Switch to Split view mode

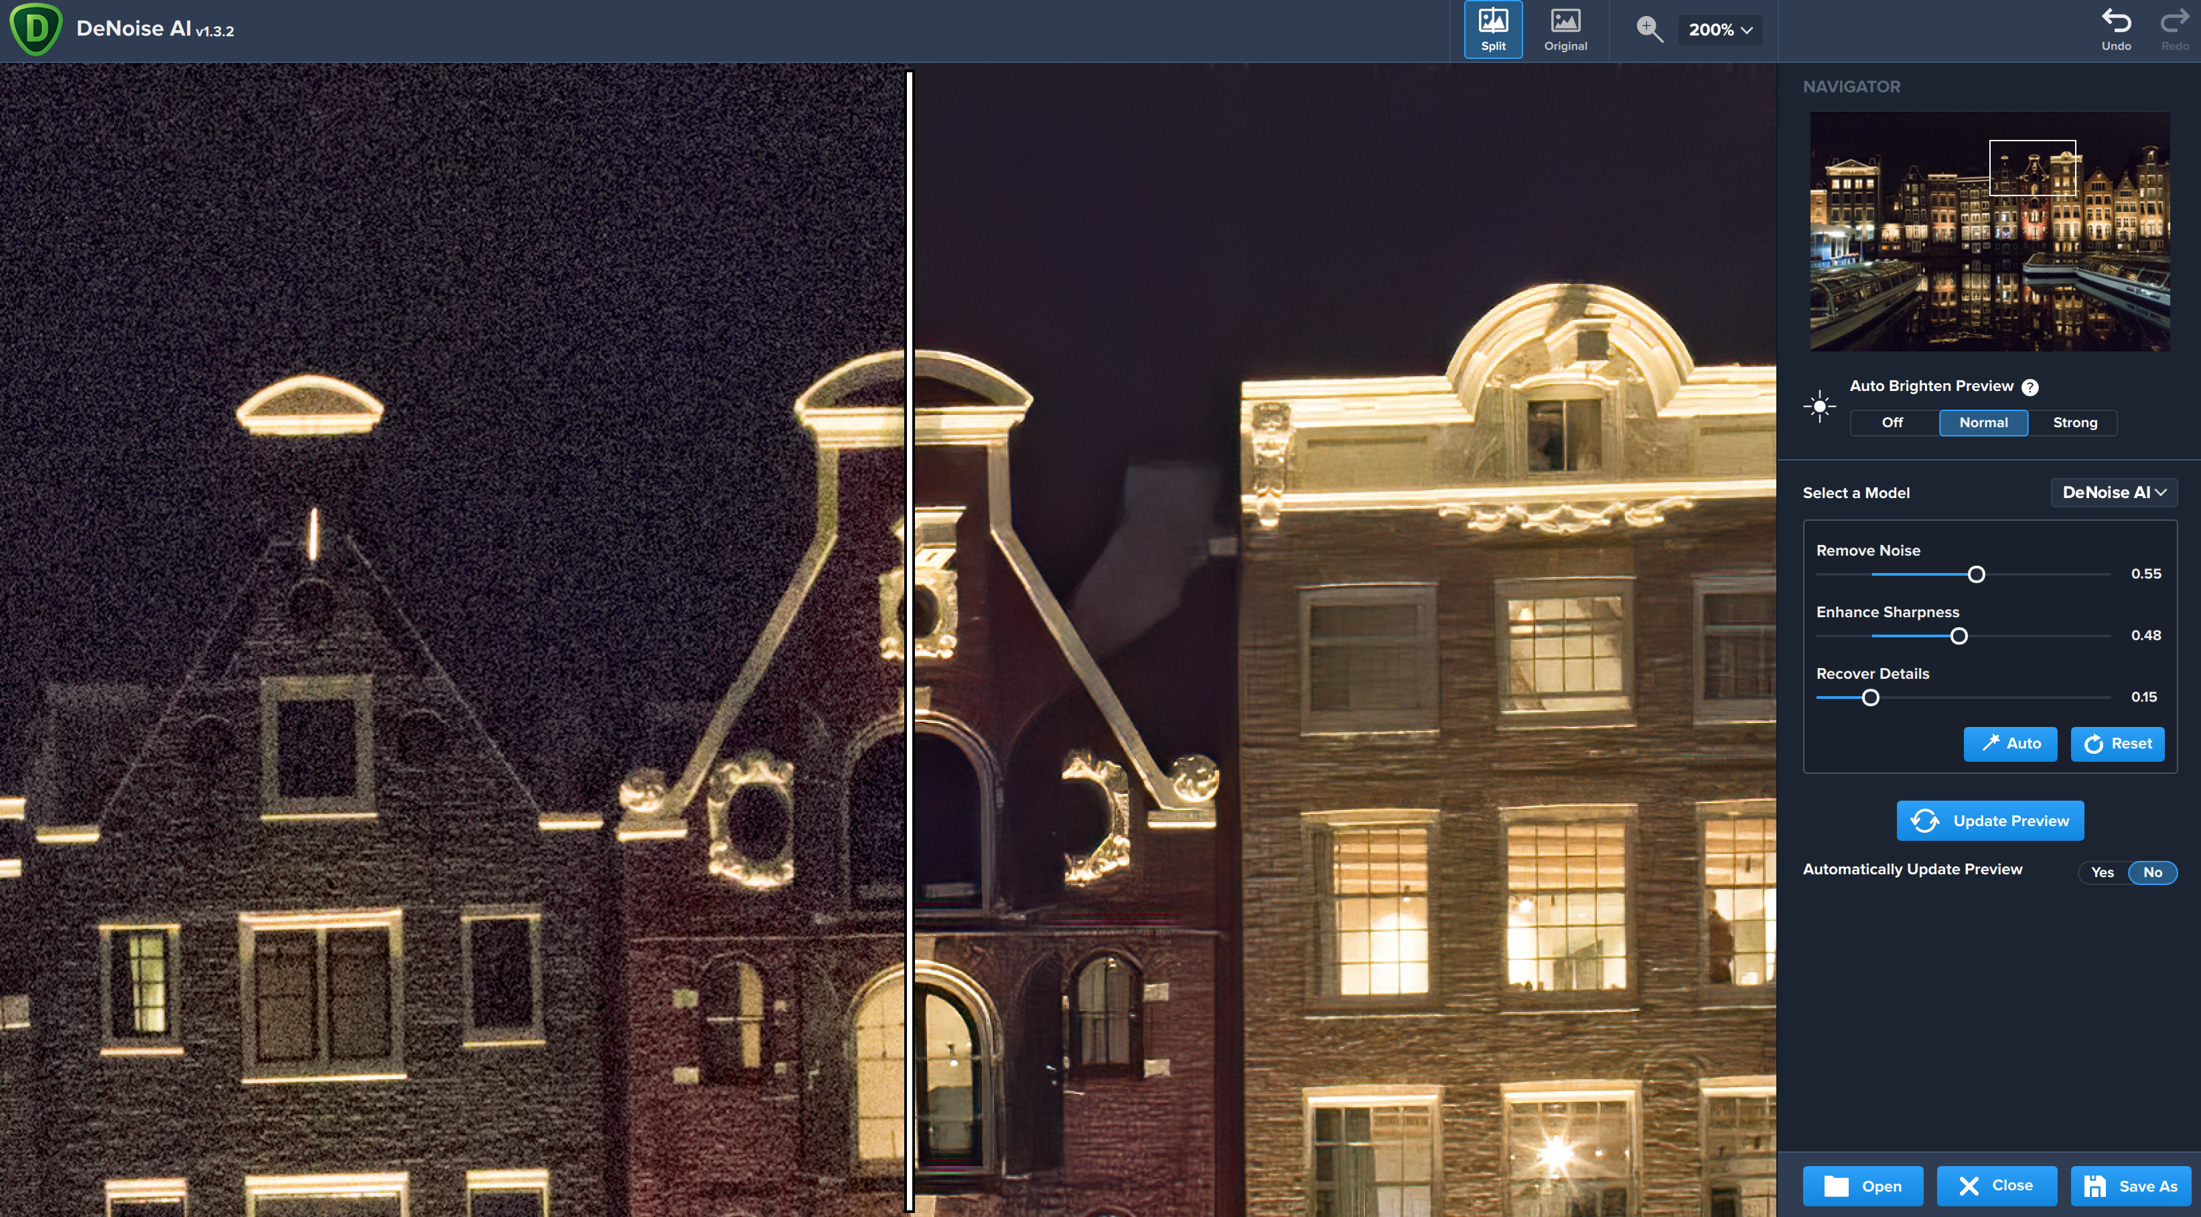pos(1493,29)
